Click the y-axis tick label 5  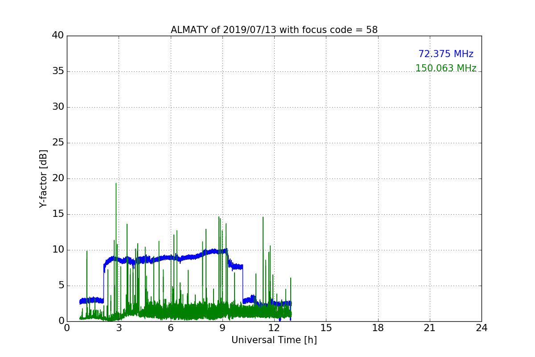[x=61, y=286]
